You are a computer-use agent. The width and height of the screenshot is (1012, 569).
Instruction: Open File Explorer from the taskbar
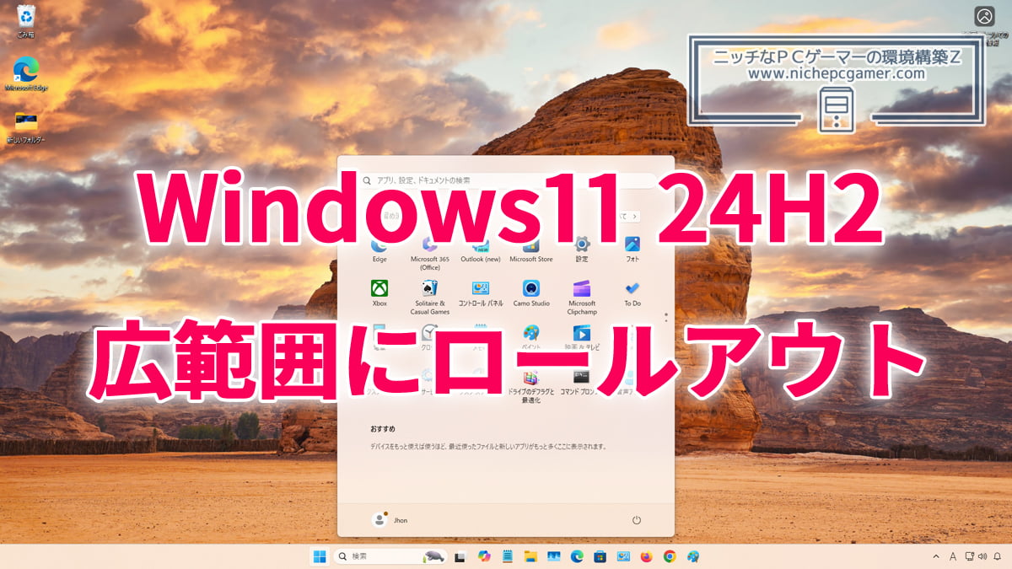pos(530,556)
